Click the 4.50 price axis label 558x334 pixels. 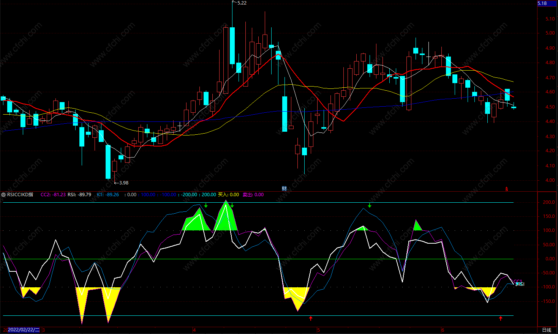[550, 107]
